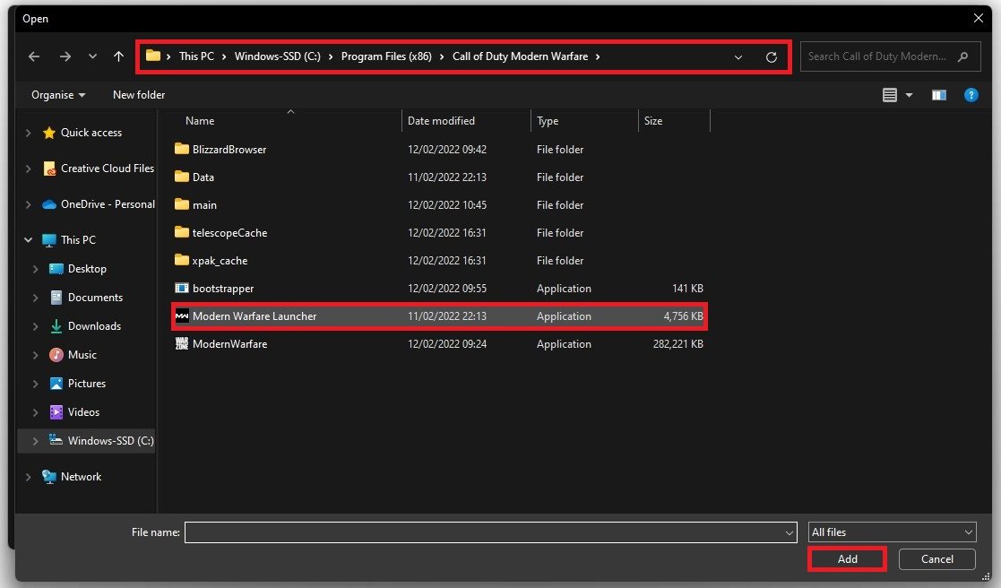Expand the Quick access tree node

tap(29, 133)
